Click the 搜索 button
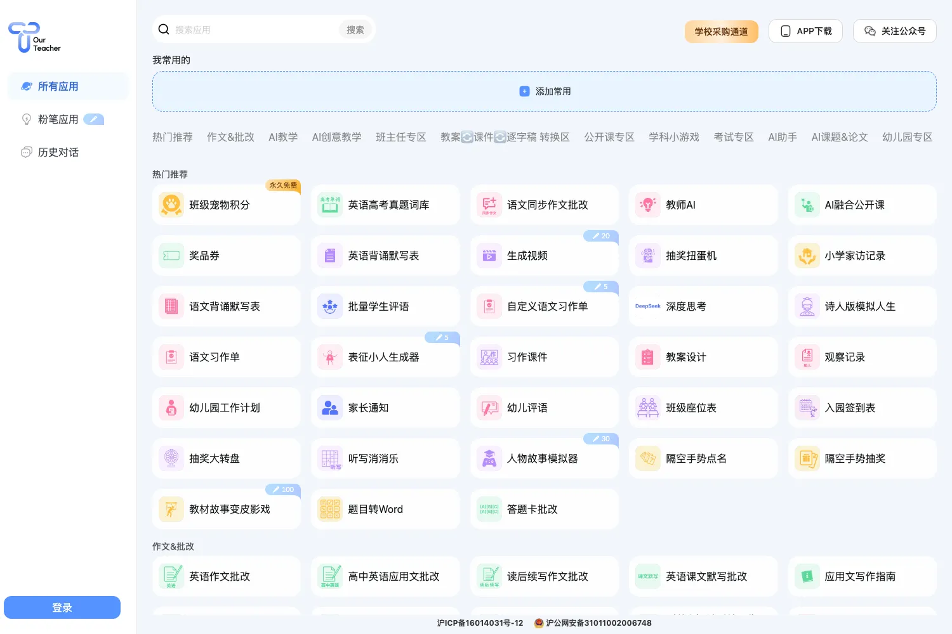This screenshot has height=634, width=952. 355,30
